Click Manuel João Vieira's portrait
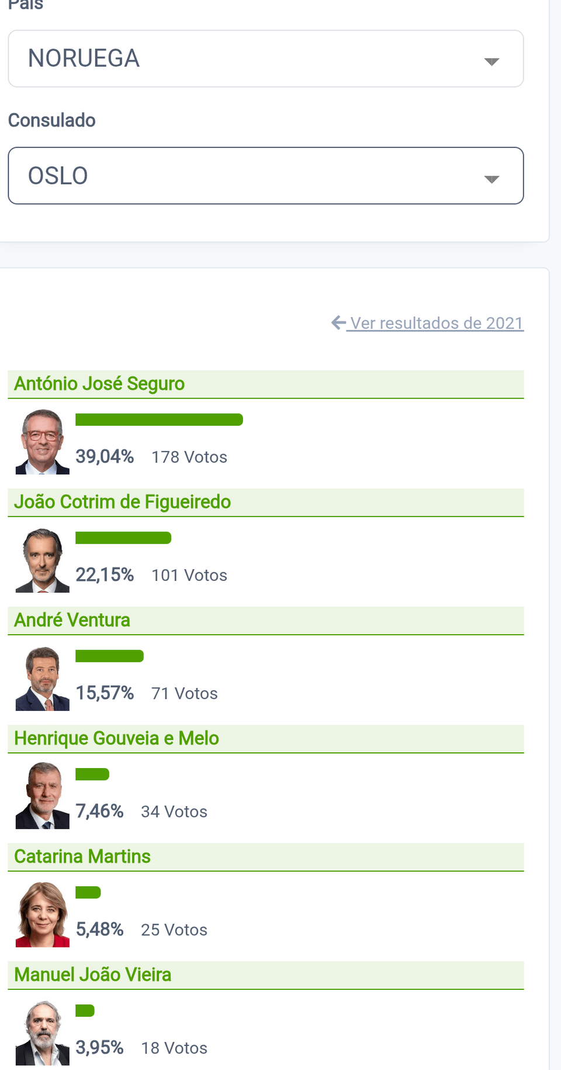Viewport: 561px width, 1070px height. tap(42, 1033)
